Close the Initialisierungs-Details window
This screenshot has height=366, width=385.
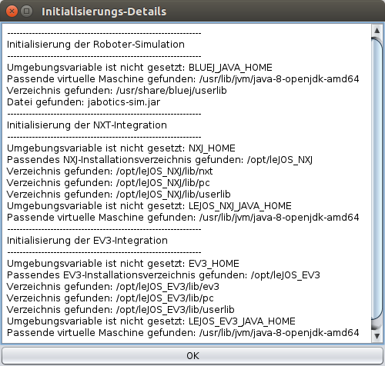coord(12,12)
